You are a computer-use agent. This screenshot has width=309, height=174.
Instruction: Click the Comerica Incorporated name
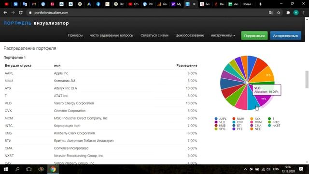(x=71, y=148)
